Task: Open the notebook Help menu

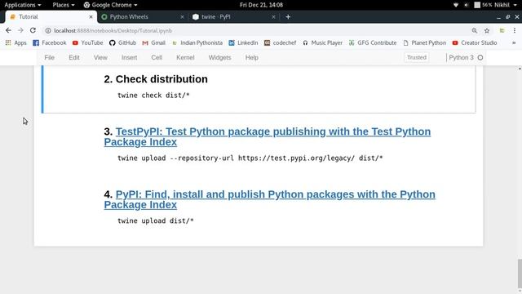Action: [x=252, y=58]
